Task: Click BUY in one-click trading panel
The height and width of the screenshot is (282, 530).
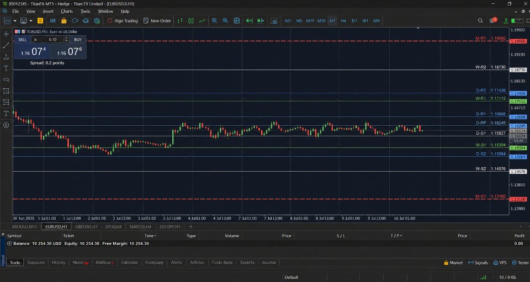Action: click(x=78, y=40)
